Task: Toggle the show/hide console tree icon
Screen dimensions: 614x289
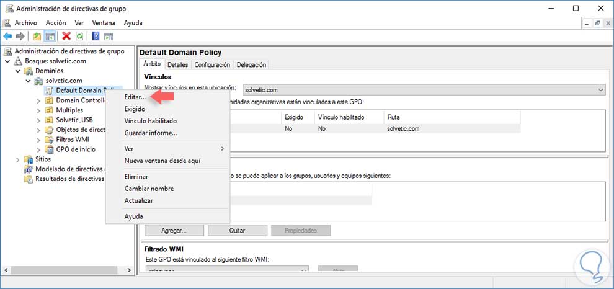Action: tap(50, 36)
